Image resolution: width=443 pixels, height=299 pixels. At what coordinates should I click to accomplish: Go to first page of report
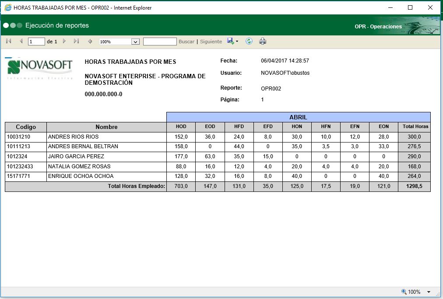click(x=8, y=41)
